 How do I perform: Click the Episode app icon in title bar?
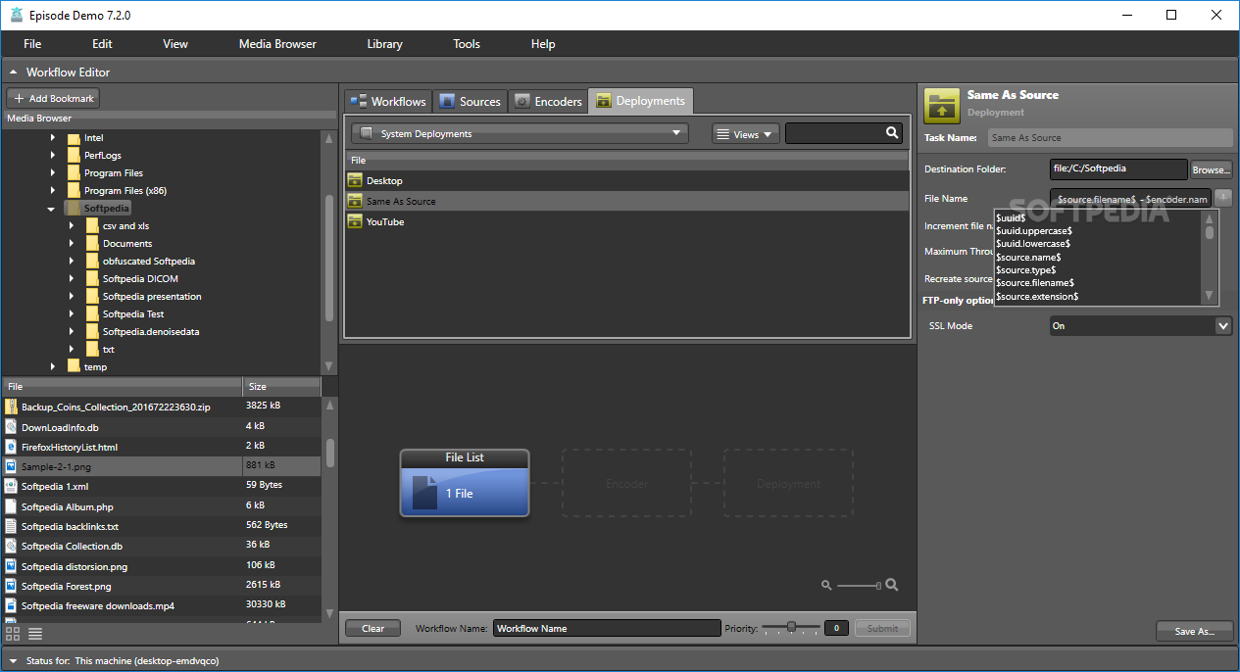[x=16, y=15]
